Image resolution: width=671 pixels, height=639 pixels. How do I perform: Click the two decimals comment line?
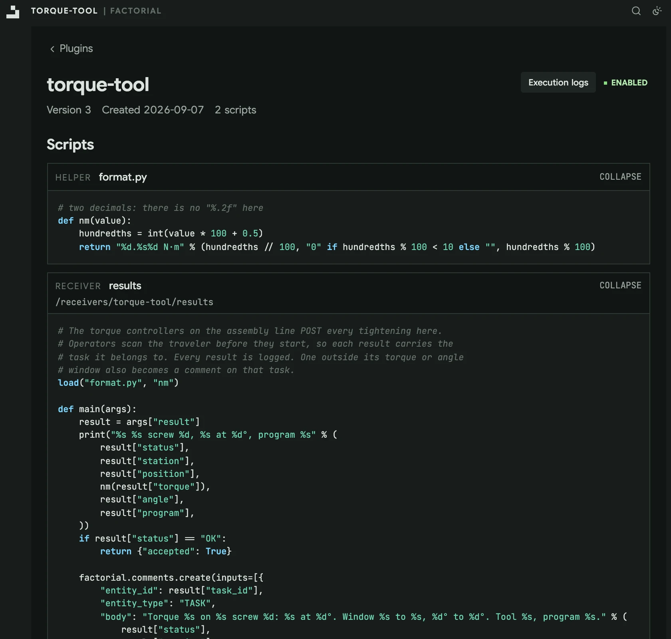pyautogui.click(x=161, y=208)
